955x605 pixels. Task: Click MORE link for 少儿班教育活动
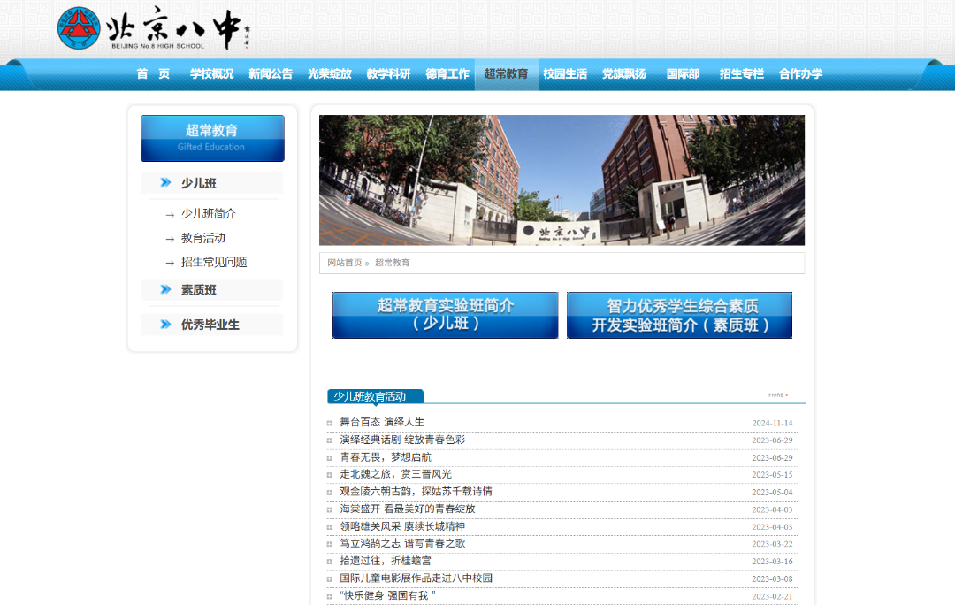coord(778,394)
